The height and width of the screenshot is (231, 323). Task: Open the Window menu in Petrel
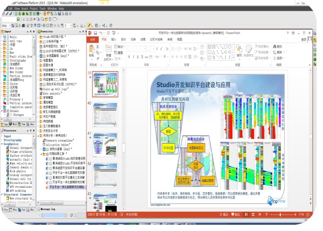(52, 8)
